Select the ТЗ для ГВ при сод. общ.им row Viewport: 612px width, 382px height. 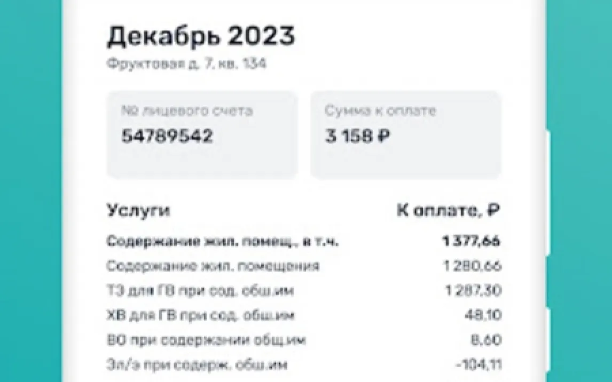tap(200, 291)
